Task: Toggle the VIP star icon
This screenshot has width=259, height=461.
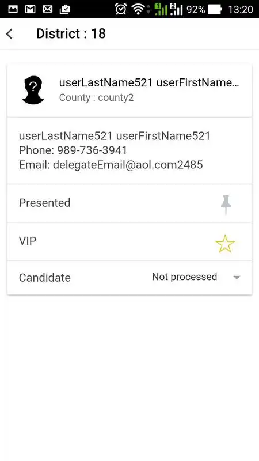Action: coord(225,243)
